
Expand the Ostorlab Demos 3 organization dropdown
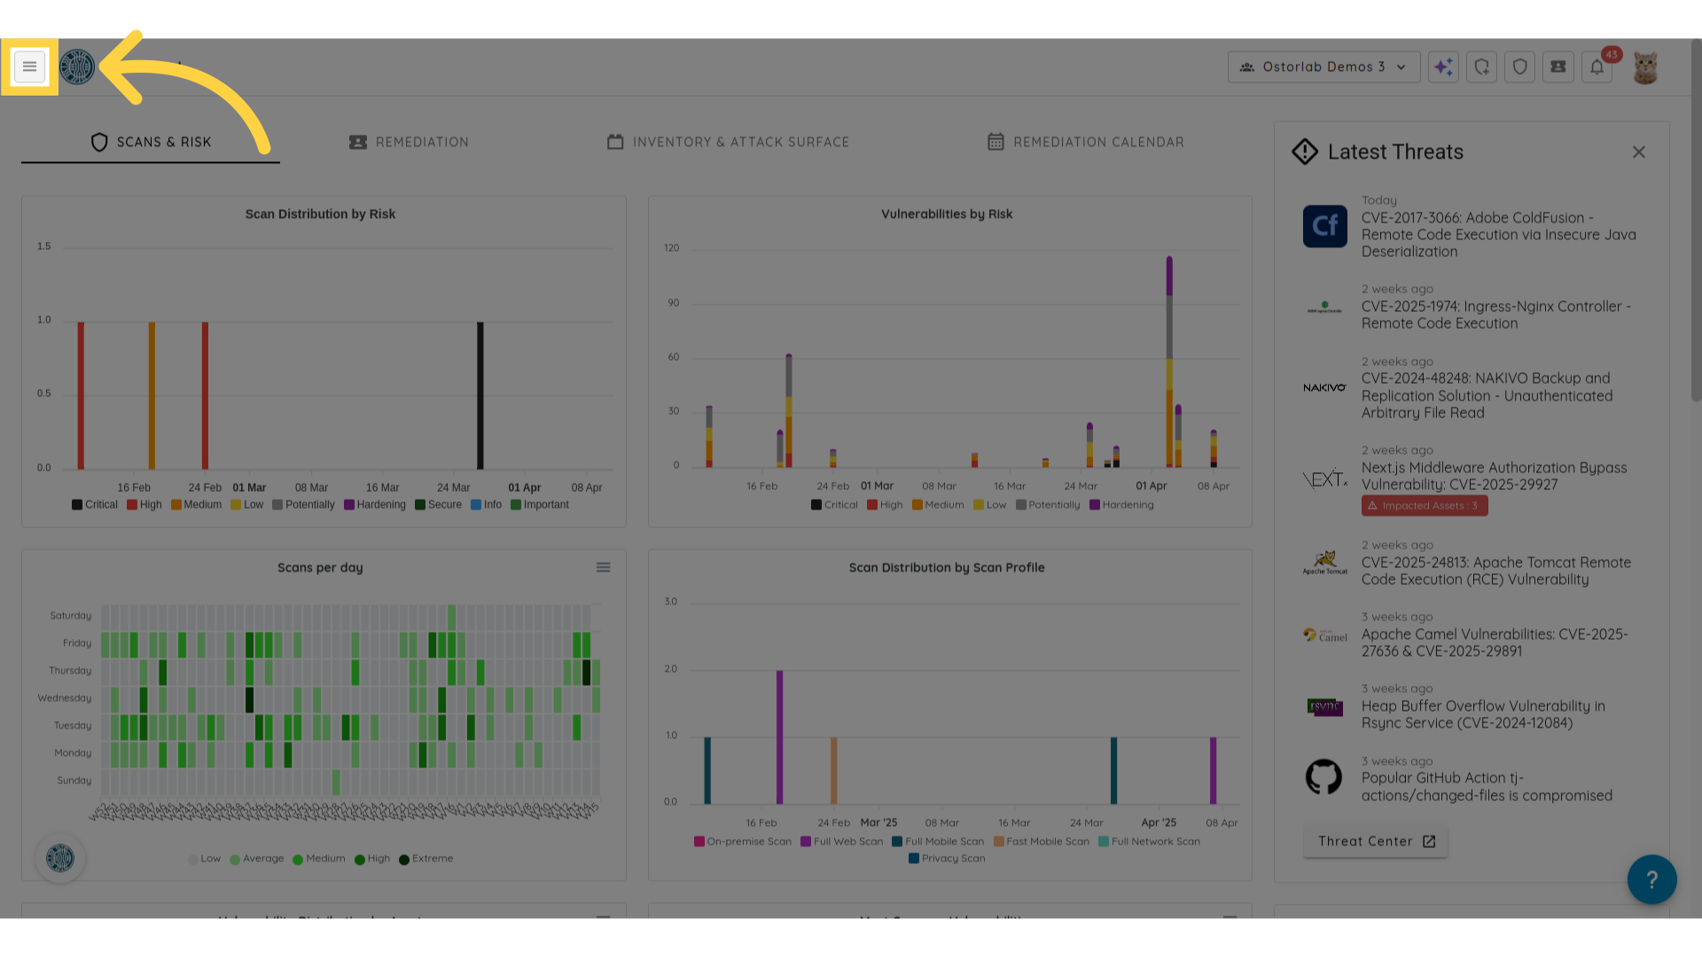click(1323, 66)
